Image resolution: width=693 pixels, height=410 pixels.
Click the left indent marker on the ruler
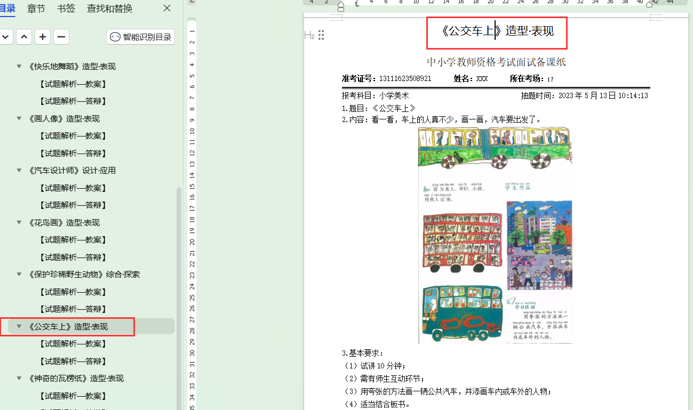tap(341, 6)
